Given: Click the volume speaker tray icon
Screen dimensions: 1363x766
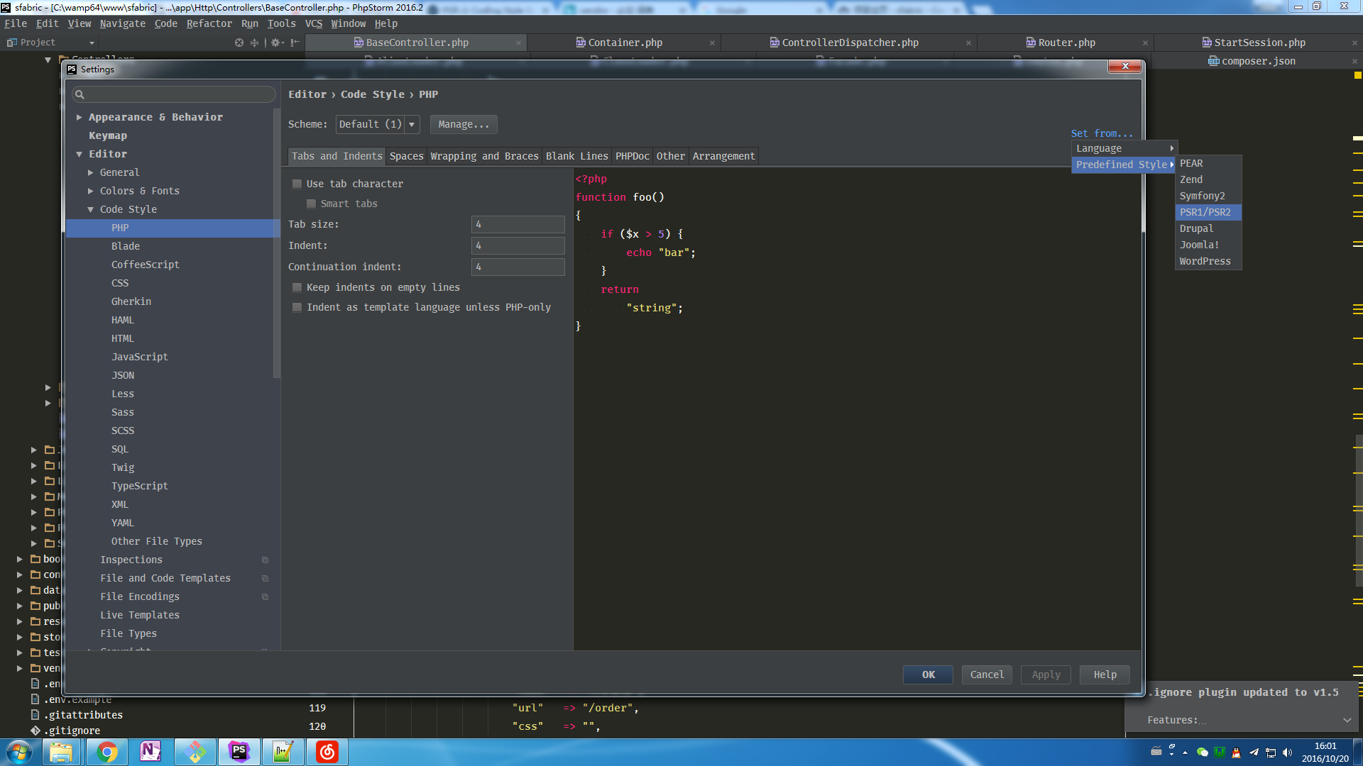Looking at the screenshot, I should [x=1287, y=753].
